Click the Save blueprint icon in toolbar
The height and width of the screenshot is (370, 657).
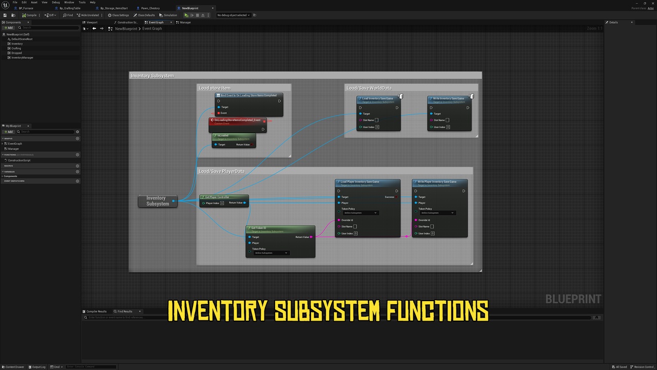tap(5, 15)
